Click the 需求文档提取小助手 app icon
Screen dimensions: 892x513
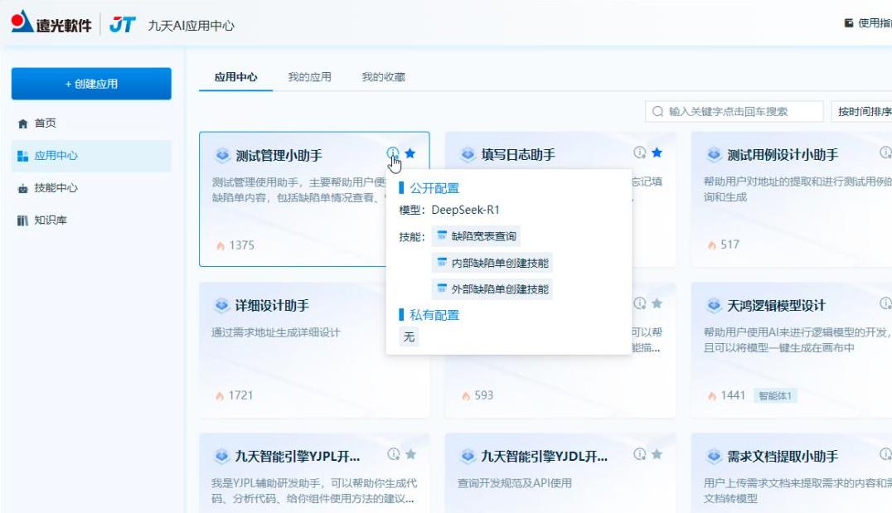tap(714, 456)
